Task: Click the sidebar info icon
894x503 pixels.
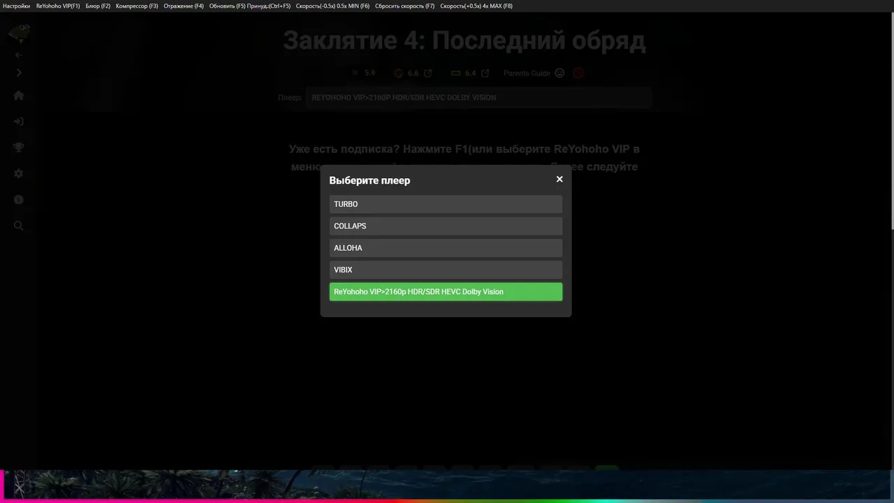Action: click(x=19, y=200)
